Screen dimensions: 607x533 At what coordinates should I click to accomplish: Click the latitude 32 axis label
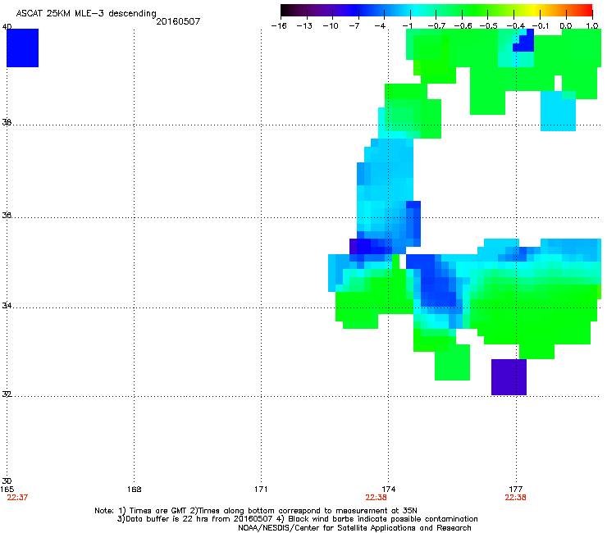point(7,394)
